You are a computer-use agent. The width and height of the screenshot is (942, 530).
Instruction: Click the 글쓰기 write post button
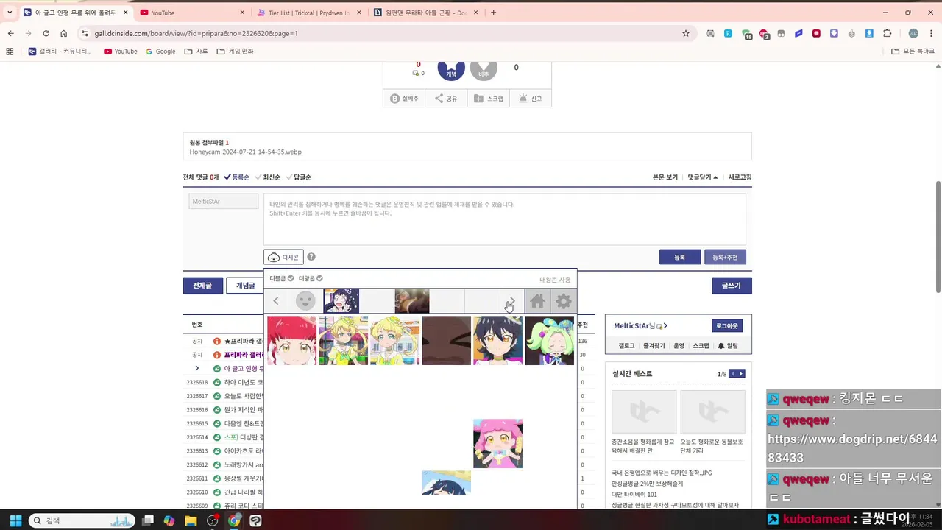pos(732,286)
